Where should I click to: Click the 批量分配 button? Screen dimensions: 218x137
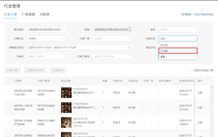[12, 70]
